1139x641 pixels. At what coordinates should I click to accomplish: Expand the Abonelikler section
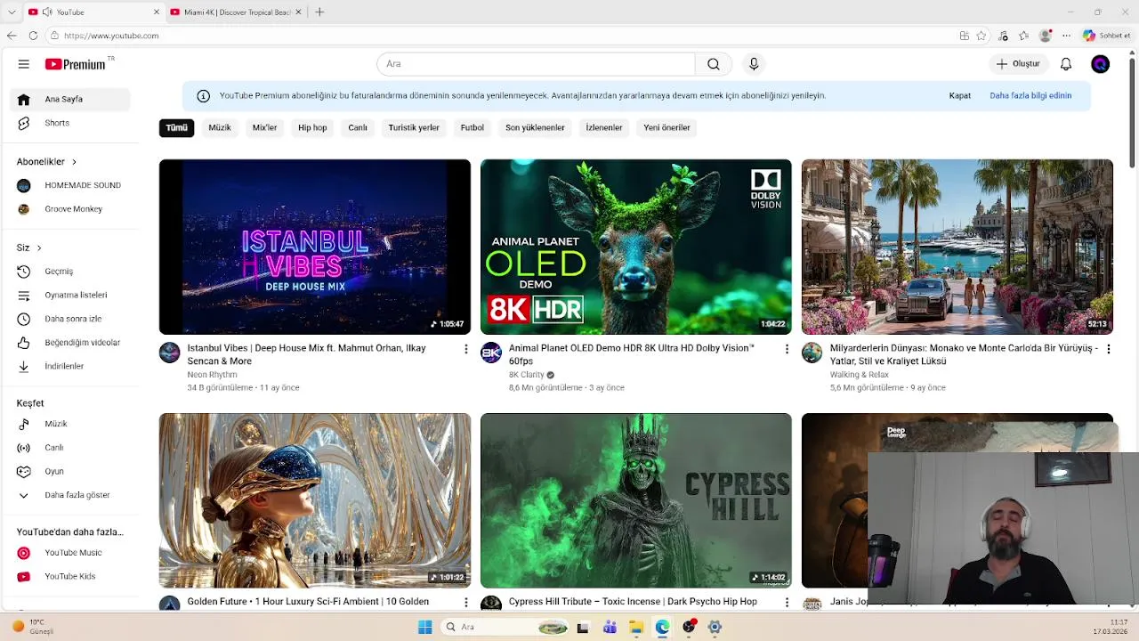click(x=47, y=162)
